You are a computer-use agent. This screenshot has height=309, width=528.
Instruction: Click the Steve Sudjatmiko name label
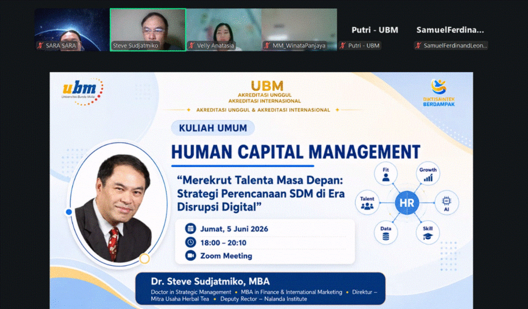point(136,45)
